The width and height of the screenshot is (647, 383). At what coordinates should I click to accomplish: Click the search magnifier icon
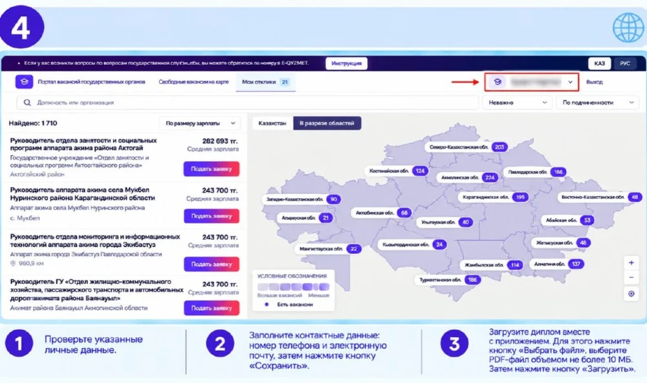pyautogui.click(x=27, y=102)
